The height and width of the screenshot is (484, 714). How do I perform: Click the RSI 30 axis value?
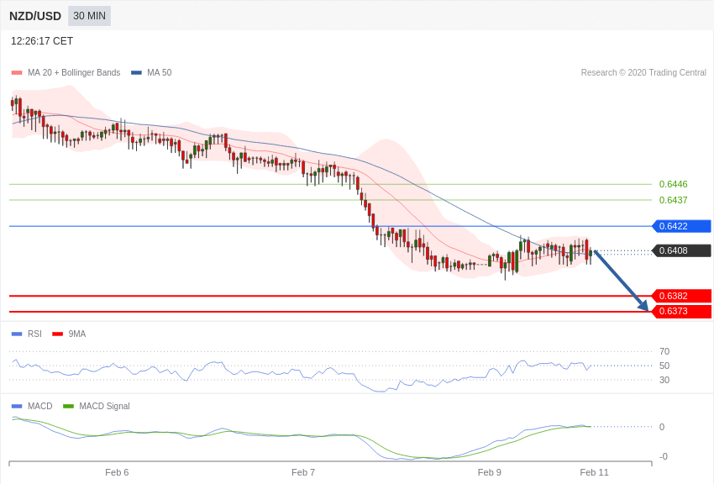coord(664,380)
